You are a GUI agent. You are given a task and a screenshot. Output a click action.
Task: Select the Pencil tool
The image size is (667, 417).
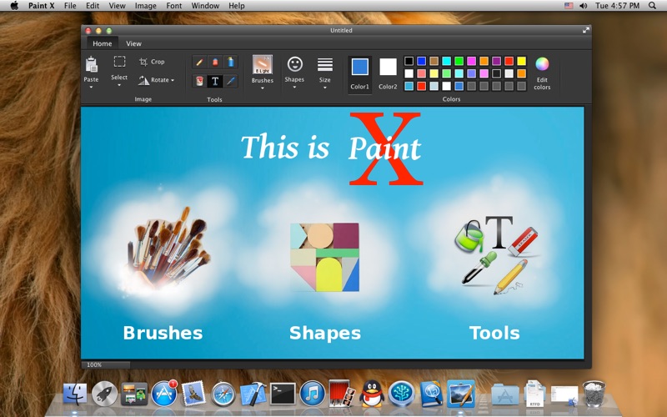[x=199, y=62]
